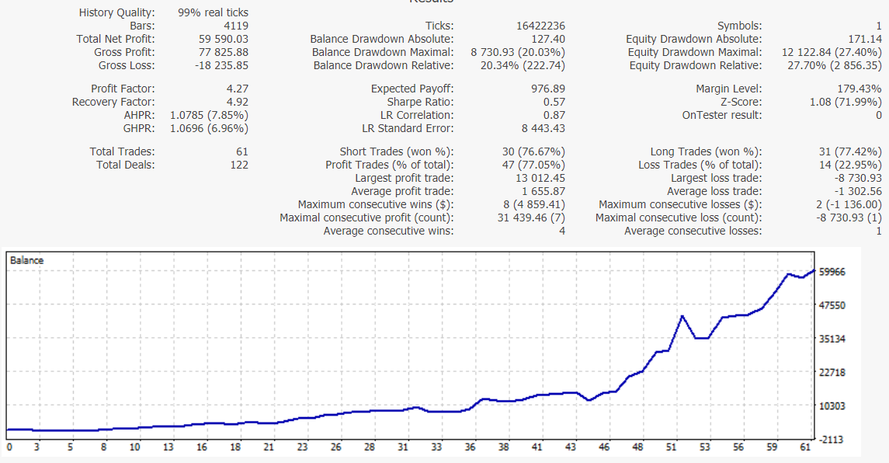Click the Largest profit trade value 13 012.45
The height and width of the screenshot is (463, 889).
[535, 178]
